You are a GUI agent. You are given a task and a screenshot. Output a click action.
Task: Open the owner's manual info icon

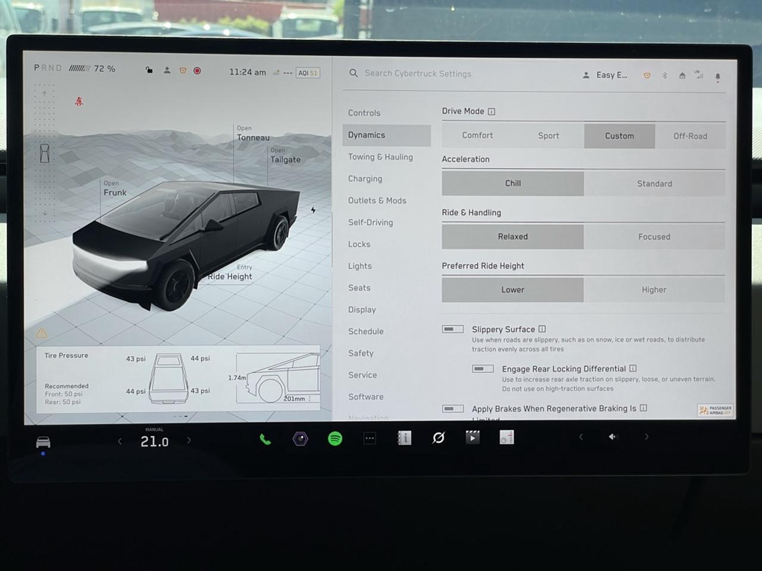click(x=404, y=438)
